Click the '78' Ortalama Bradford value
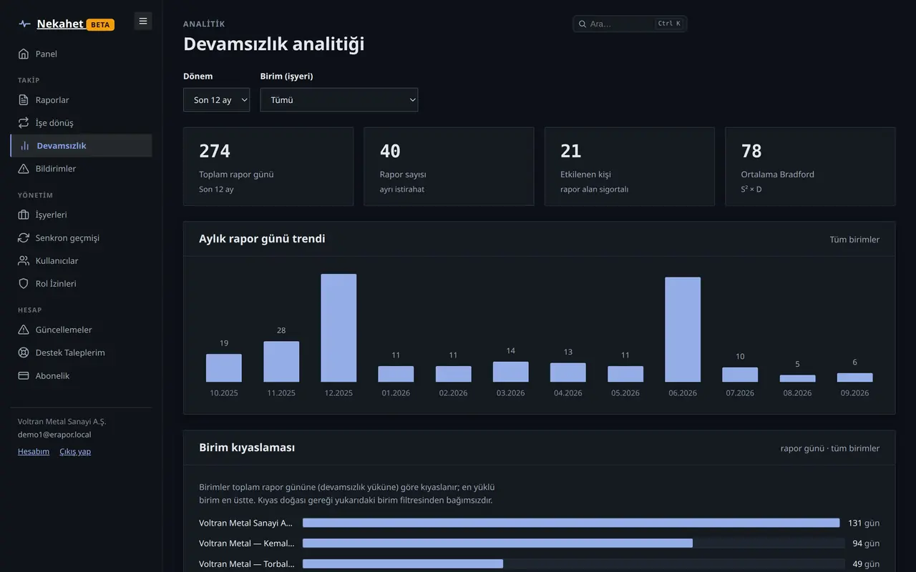Image resolution: width=916 pixels, height=572 pixels. tap(751, 151)
